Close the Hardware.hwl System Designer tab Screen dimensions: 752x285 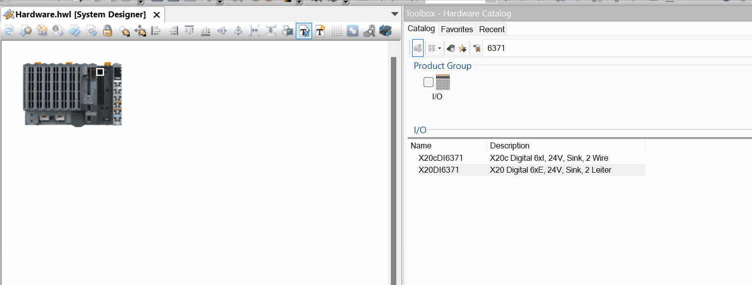click(x=157, y=15)
